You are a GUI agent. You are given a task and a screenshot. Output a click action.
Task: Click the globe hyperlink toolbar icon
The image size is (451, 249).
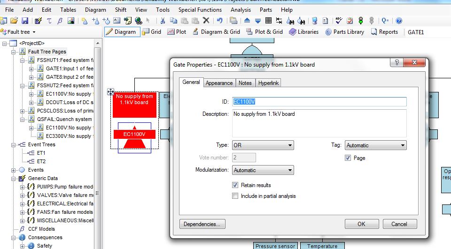click(138, 21)
